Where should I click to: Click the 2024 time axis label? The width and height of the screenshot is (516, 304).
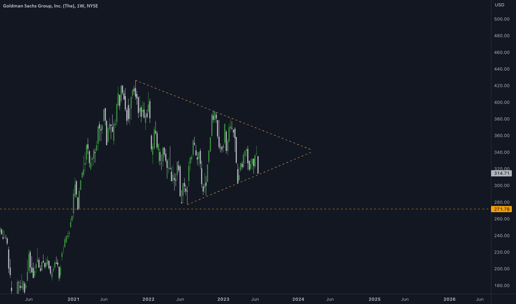(x=298, y=299)
